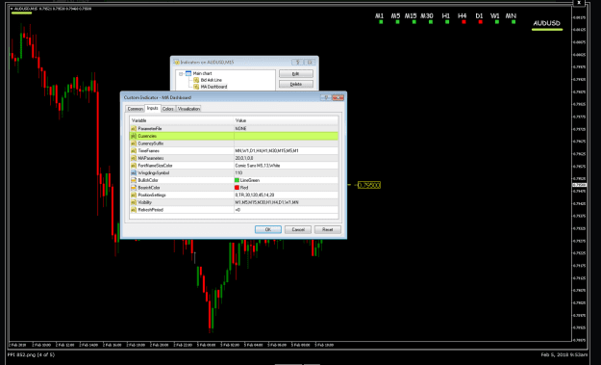Click the PositionSettings row's variable icon
The width and height of the screenshot is (601, 365).
134,195
